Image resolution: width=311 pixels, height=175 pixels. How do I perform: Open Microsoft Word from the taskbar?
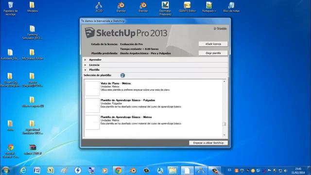(x=37, y=171)
